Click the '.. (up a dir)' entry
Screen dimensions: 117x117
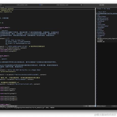101,12
